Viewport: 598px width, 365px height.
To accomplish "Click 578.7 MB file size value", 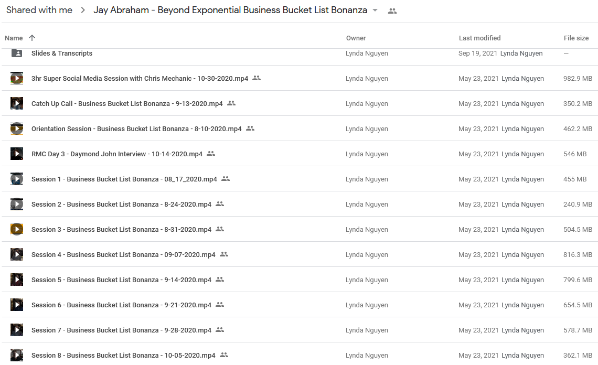I will 578,330.
